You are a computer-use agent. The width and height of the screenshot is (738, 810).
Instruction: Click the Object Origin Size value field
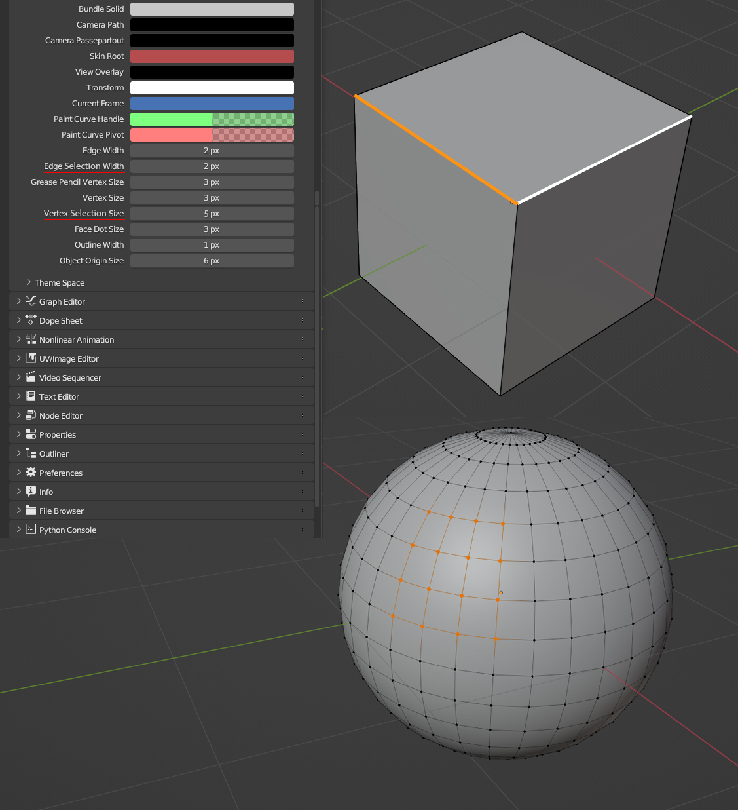click(212, 261)
